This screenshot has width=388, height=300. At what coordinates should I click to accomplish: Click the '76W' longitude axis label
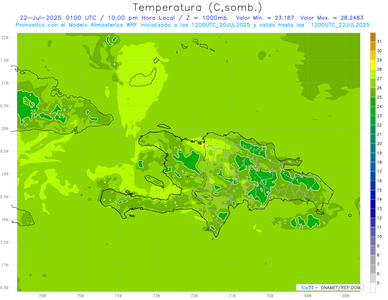tap(42, 296)
